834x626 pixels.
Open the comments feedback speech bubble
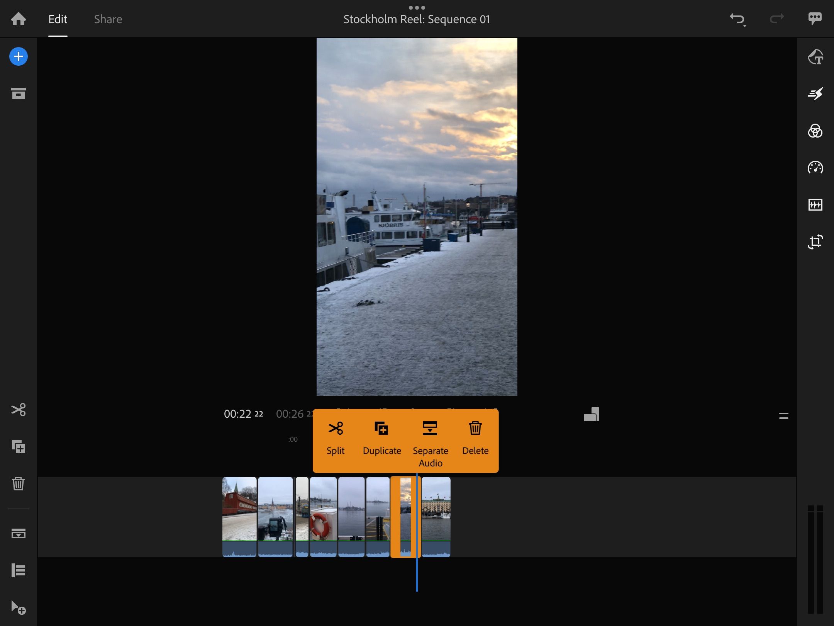point(815,18)
